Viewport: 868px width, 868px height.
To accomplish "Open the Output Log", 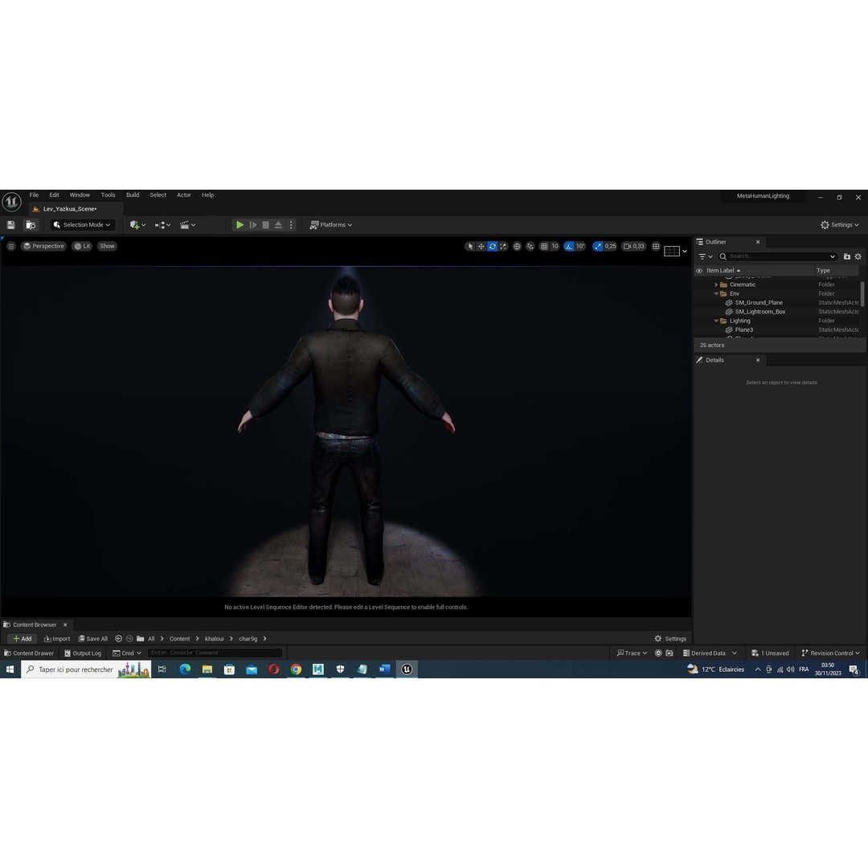I will click(x=83, y=653).
